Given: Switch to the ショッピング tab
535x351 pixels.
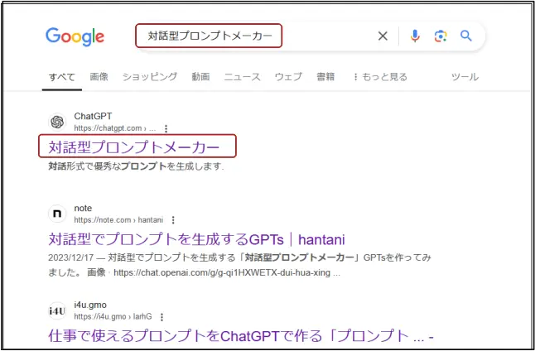Looking at the screenshot, I should click(150, 77).
